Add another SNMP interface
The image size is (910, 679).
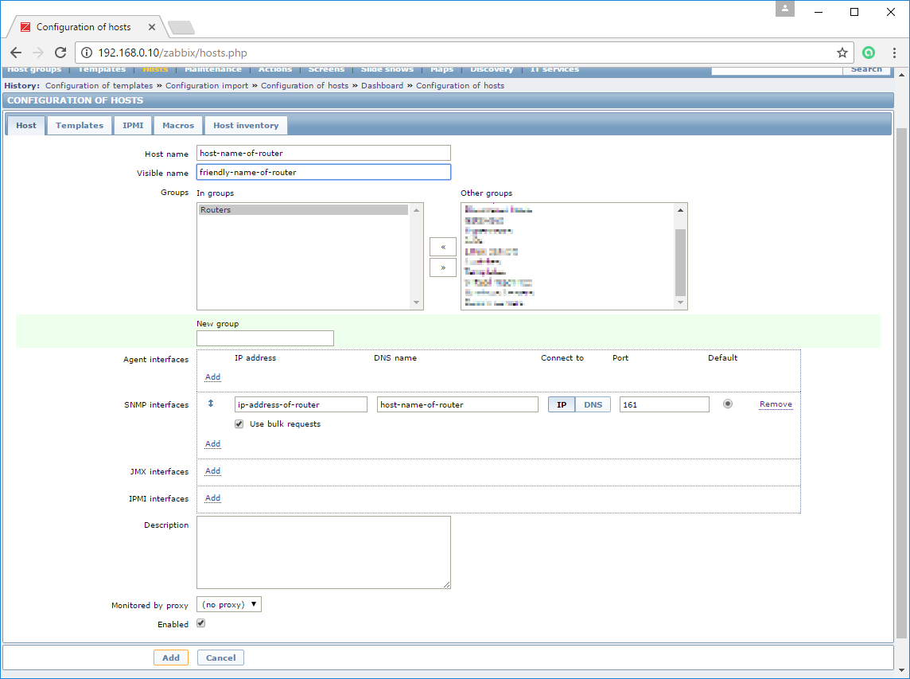(x=213, y=443)
